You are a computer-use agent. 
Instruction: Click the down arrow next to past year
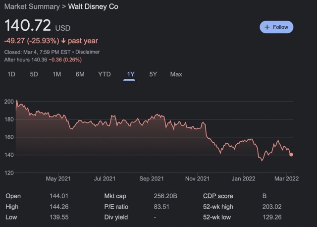click(63, 41)
